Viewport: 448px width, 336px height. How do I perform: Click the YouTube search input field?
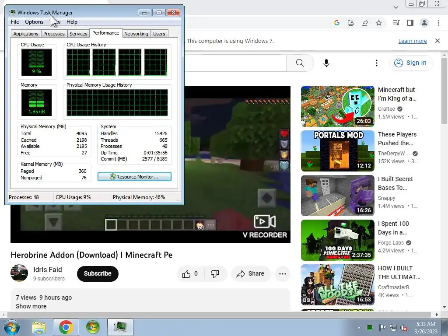pyautogui.click(x=235, y=63)
